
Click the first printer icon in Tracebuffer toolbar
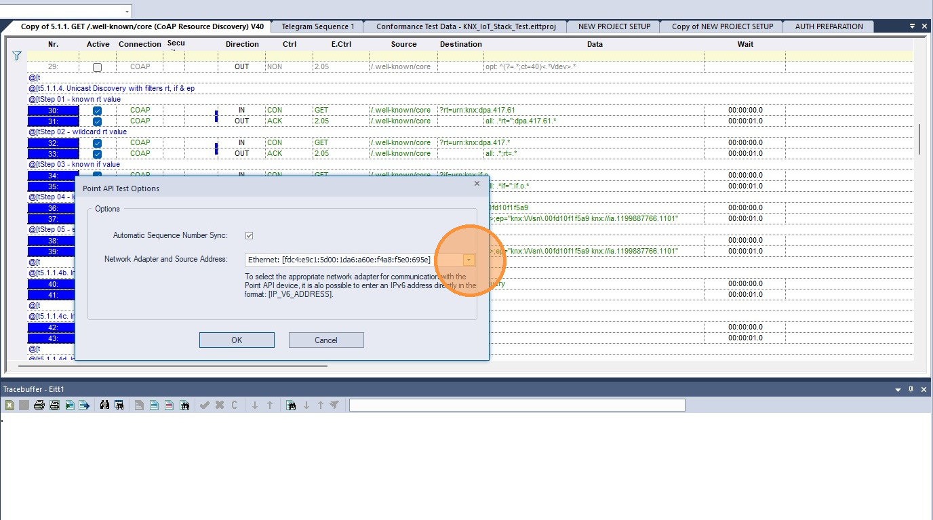[39, 405]
